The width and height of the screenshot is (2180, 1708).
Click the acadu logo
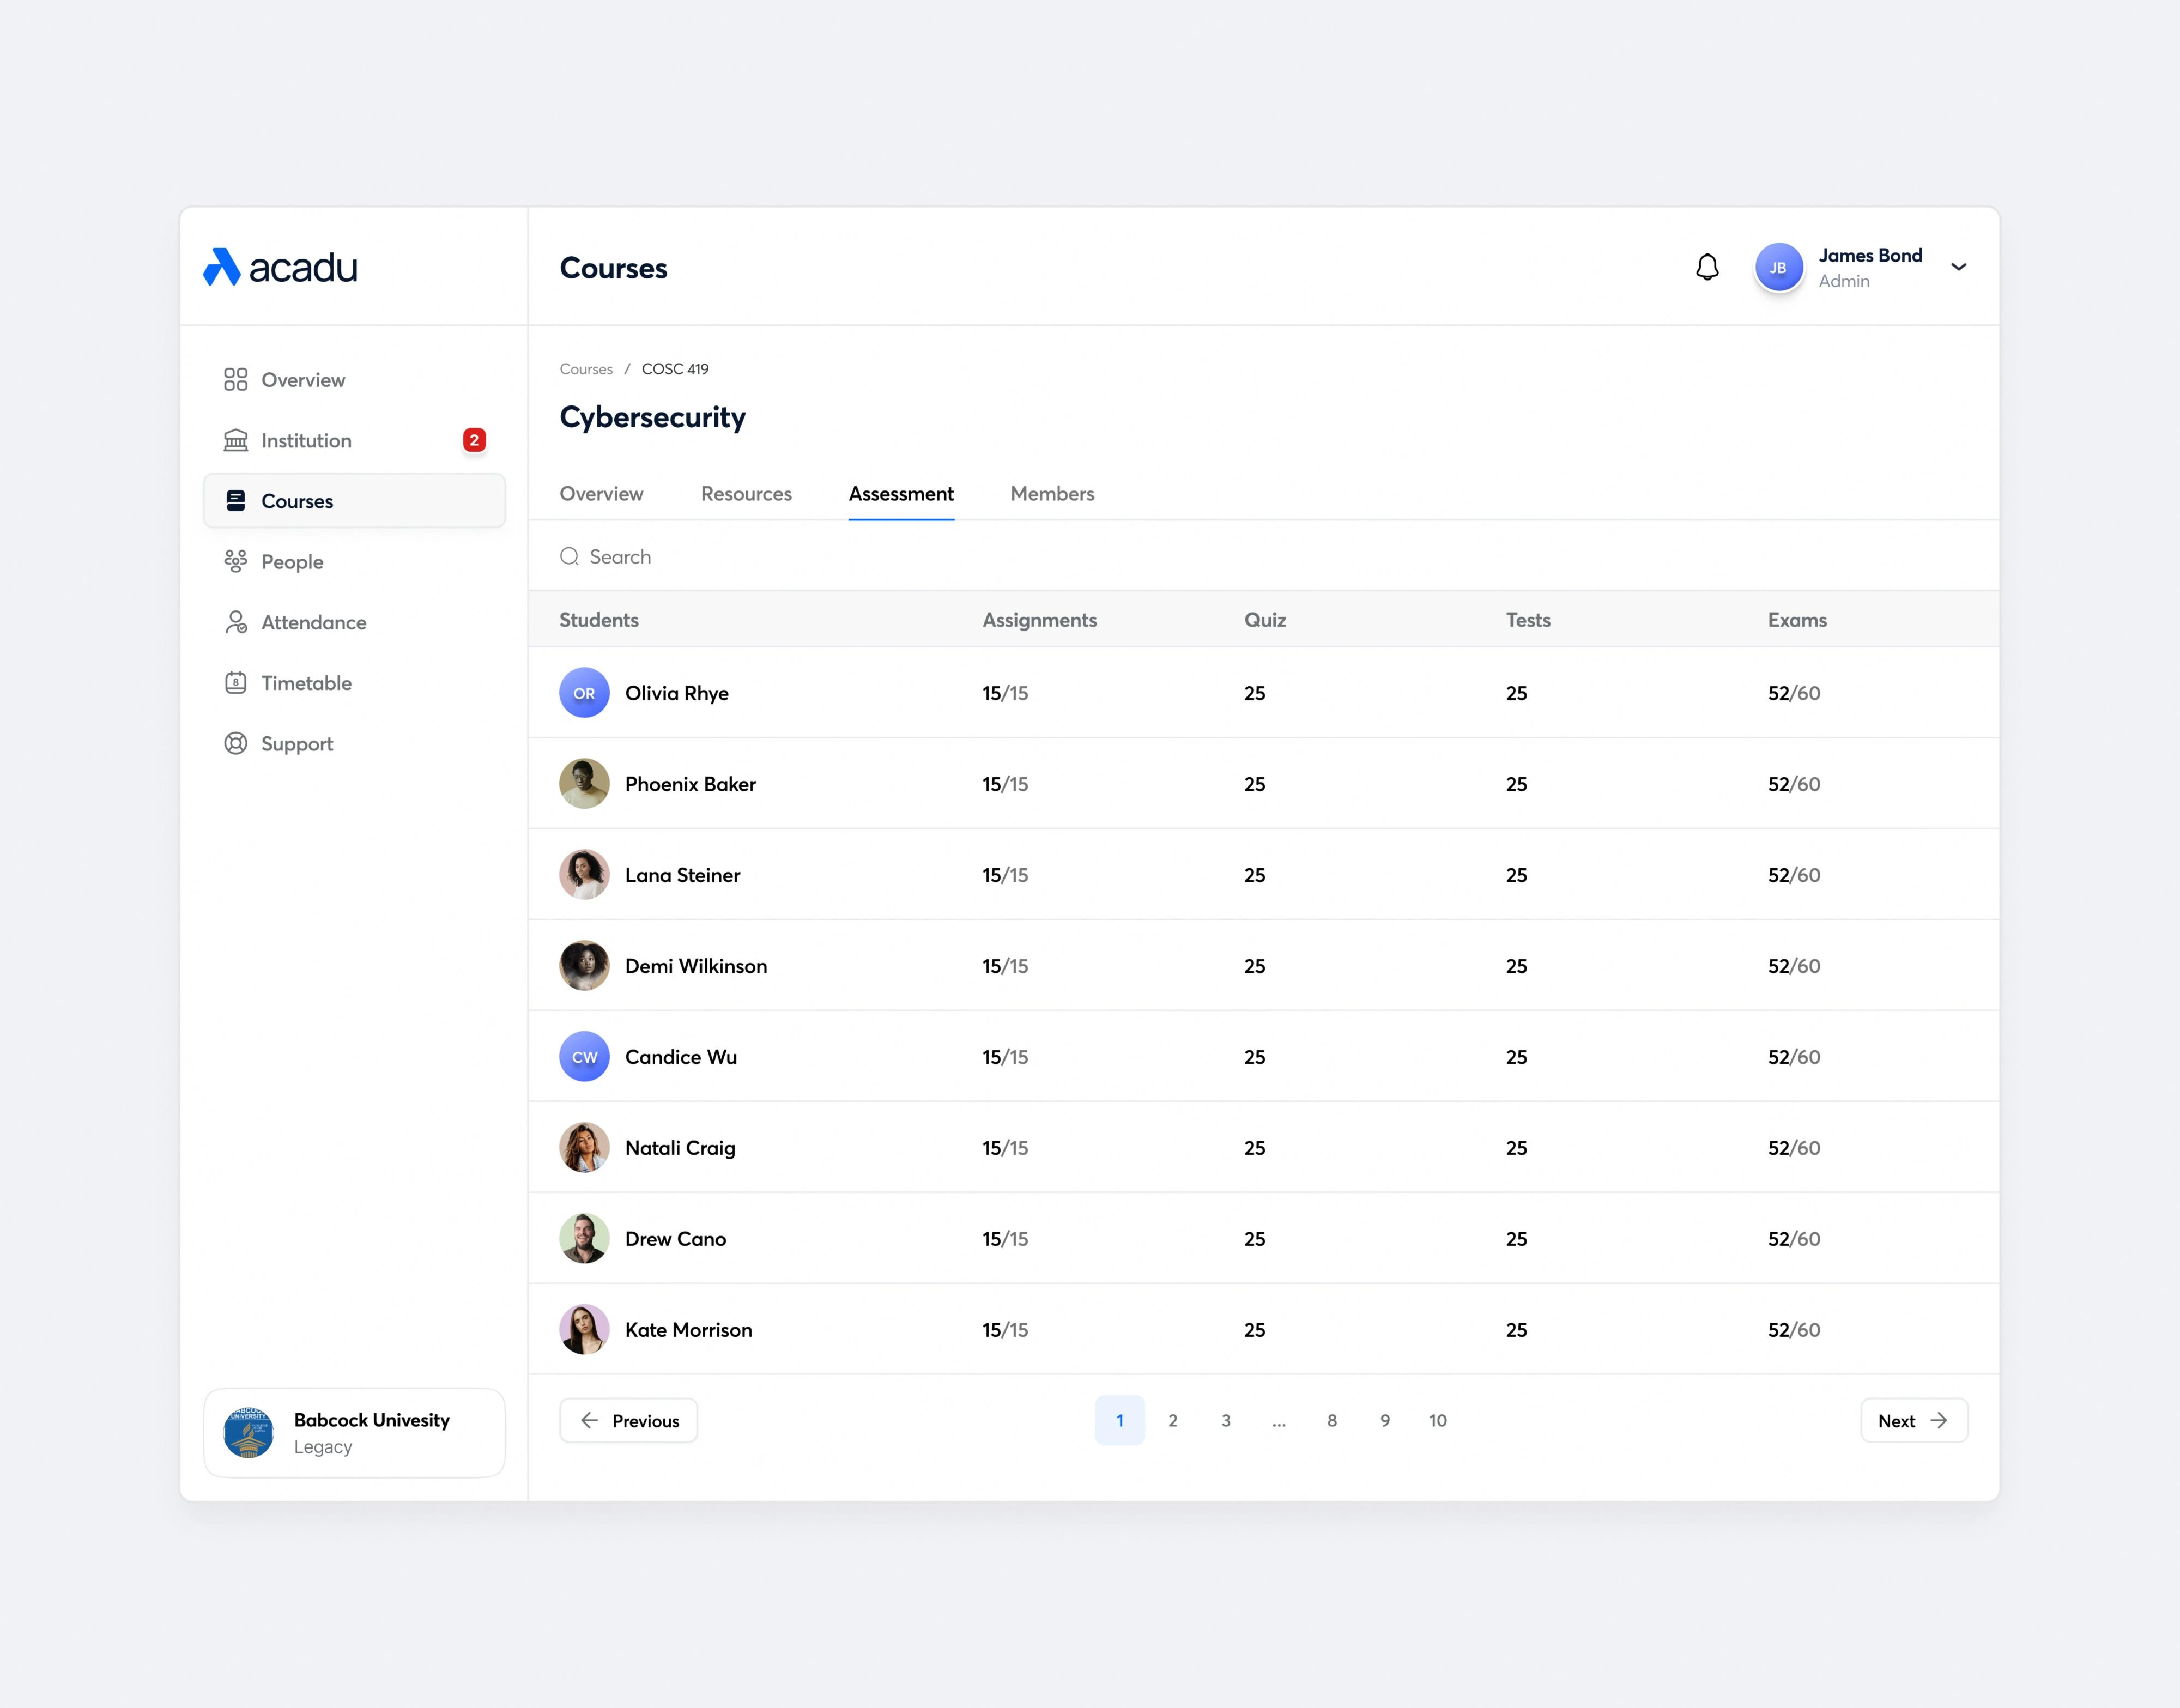(x=280, y=267)
